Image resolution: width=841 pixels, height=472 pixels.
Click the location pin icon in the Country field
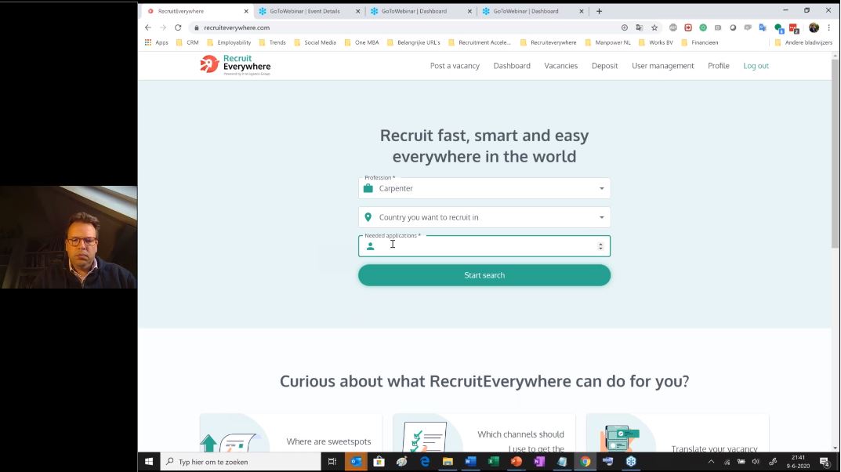[x=368, y=216]
